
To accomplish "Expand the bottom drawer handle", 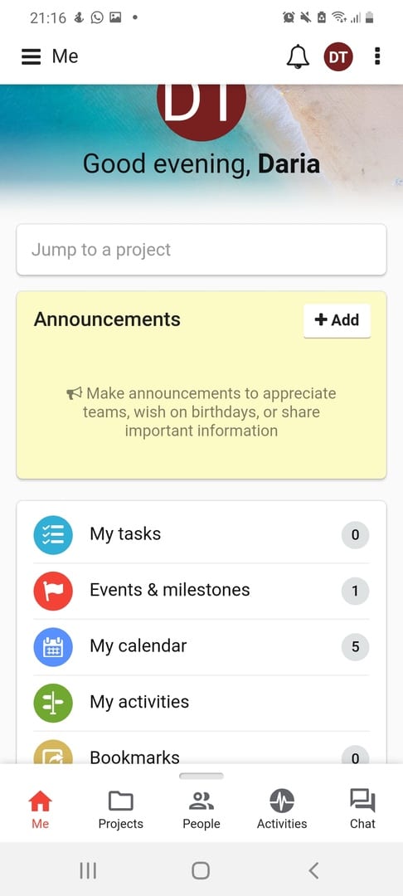I will pyautogui.click(x=201, y=776).
